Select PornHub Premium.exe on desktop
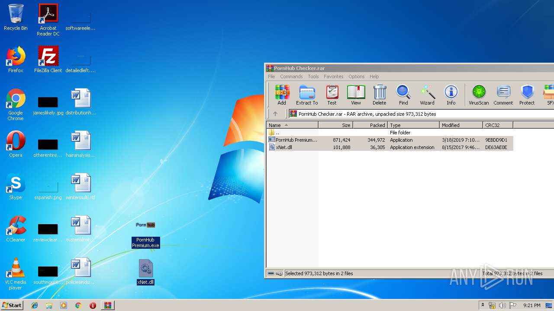Image resolution: width=554 pixels, height=311 pixels. 145,235
